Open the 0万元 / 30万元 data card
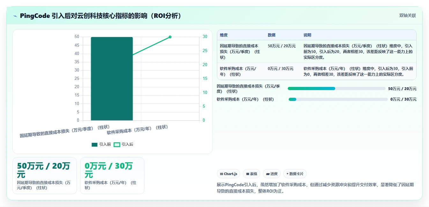 pyautogui.click(x=112, y=176)
